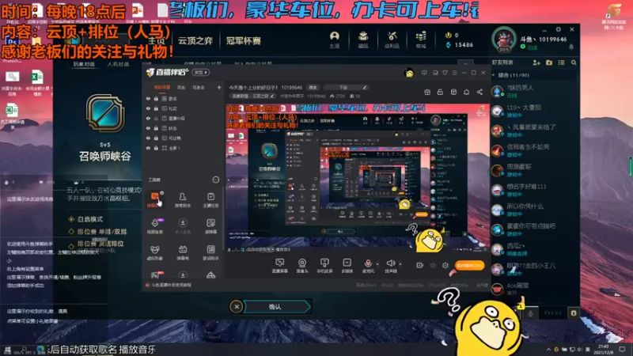Viewport: 633px width, 356px height.
Task: Switch to the 云顶之弈 tab
Action: 195,41
